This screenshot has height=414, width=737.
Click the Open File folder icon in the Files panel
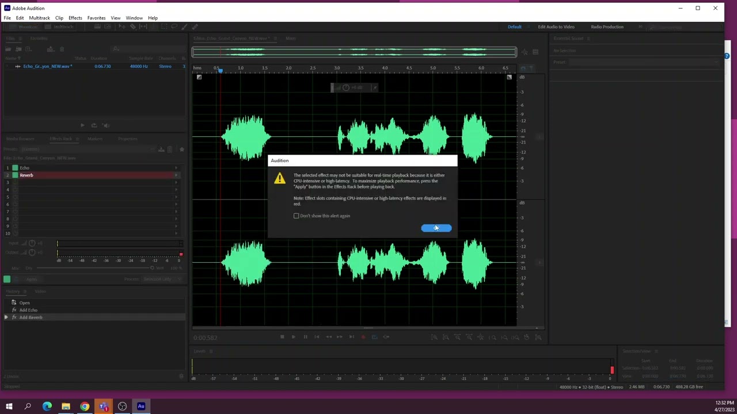pyautogui.click(x=8, y=49)
